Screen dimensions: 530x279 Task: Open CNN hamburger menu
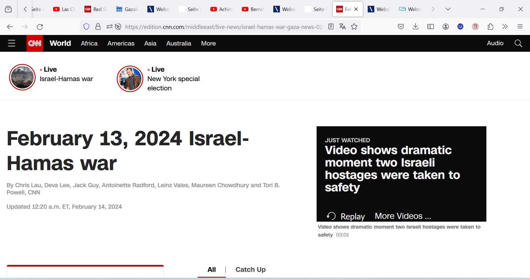(12, 43)
